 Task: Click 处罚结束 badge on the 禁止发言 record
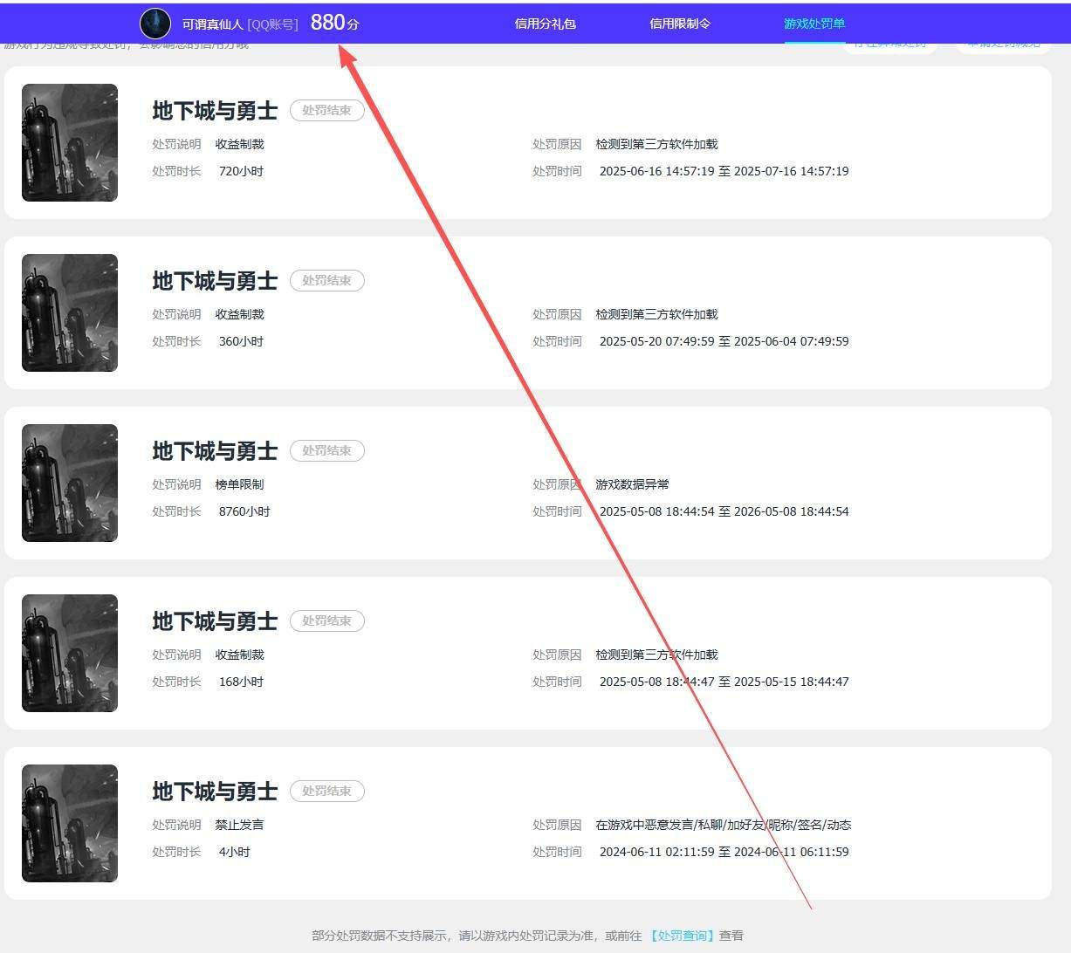coord(327,791)
